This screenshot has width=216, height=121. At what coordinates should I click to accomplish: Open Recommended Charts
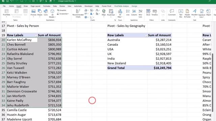pyautogui.click(x=78, y=13)
